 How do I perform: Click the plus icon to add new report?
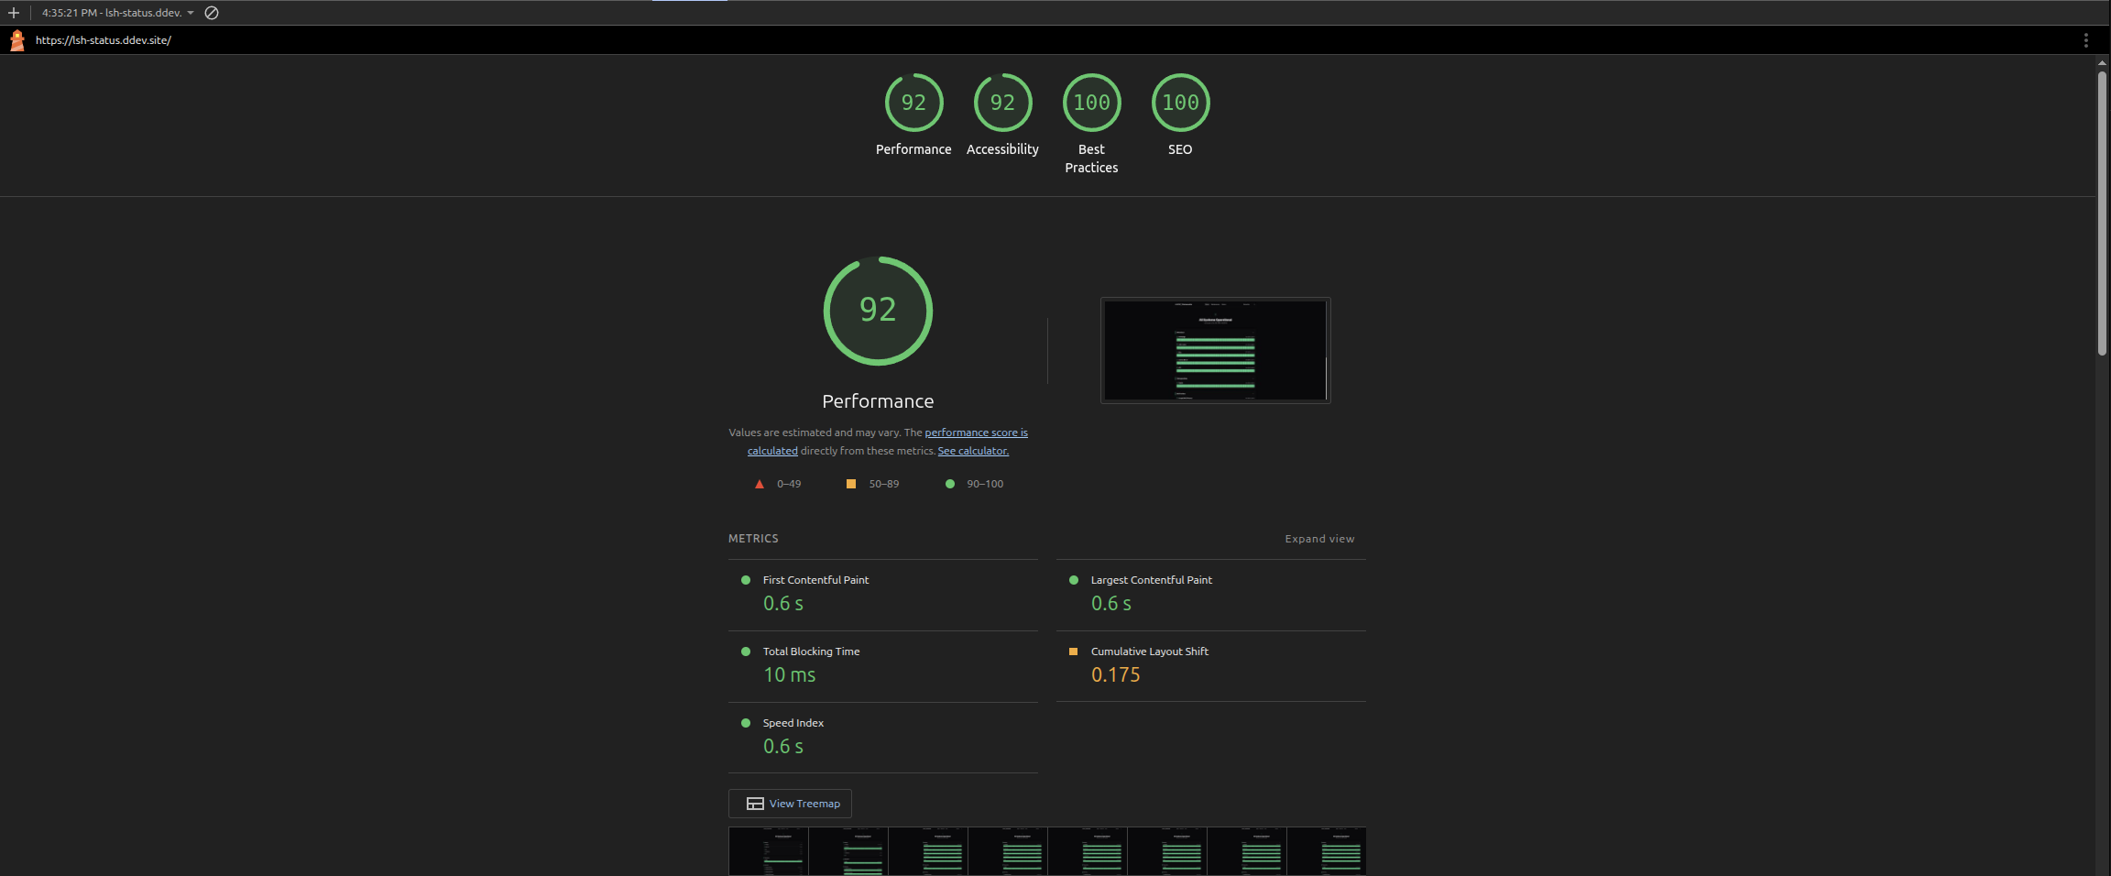coord(14,13)
